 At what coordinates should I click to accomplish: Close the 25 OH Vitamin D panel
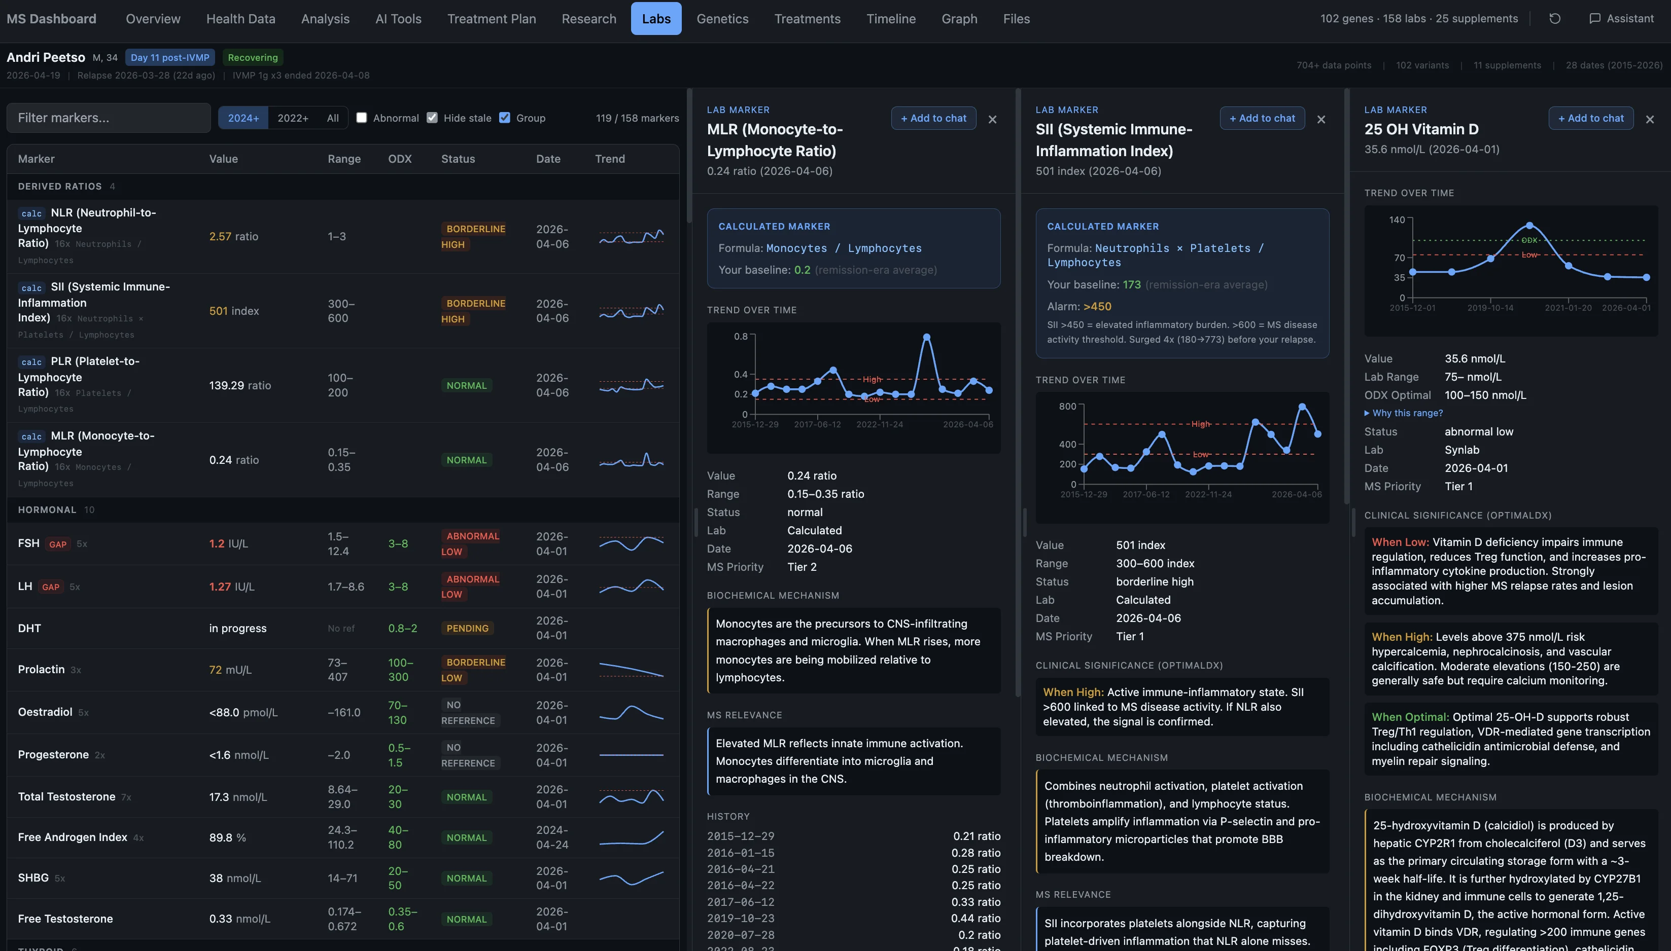tap(1649, 120)
